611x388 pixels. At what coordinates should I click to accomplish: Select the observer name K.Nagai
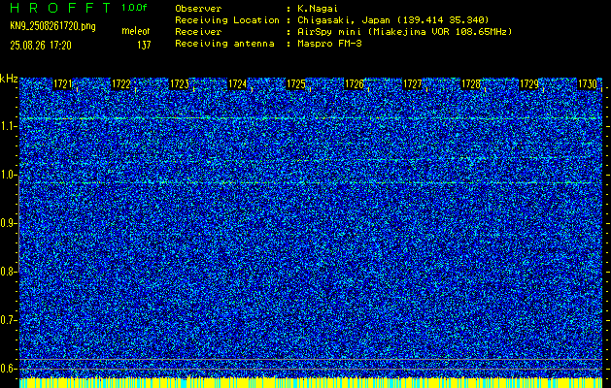318,9
